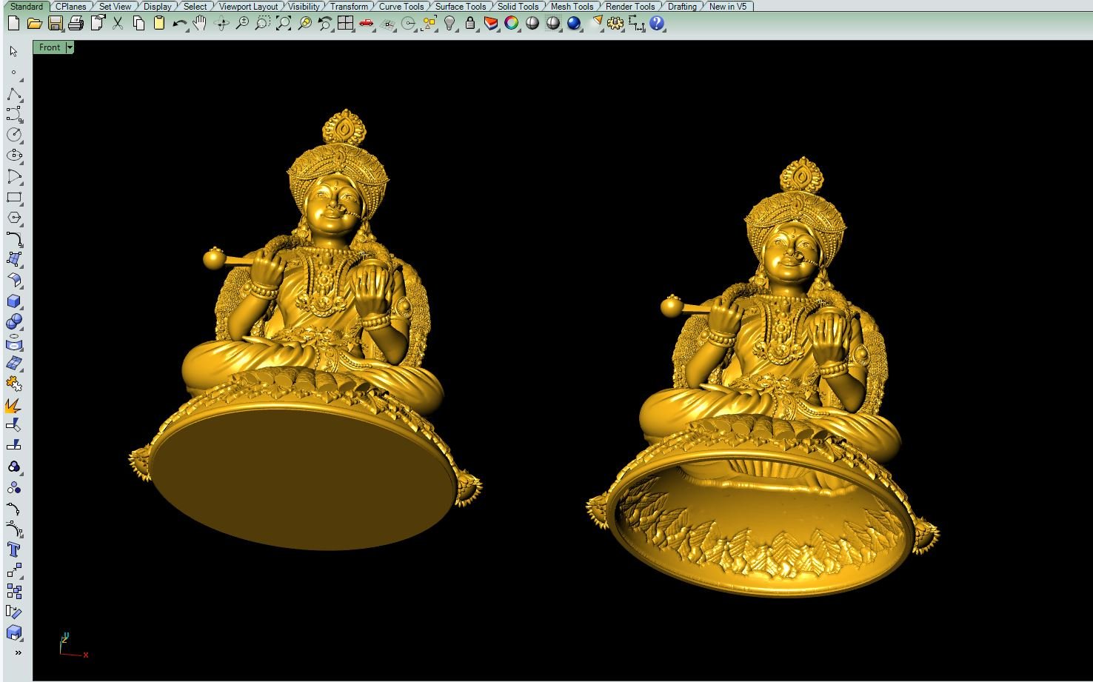Click the Text object tool
This screenshot has width=1093, height=682.
pos(13,549)
